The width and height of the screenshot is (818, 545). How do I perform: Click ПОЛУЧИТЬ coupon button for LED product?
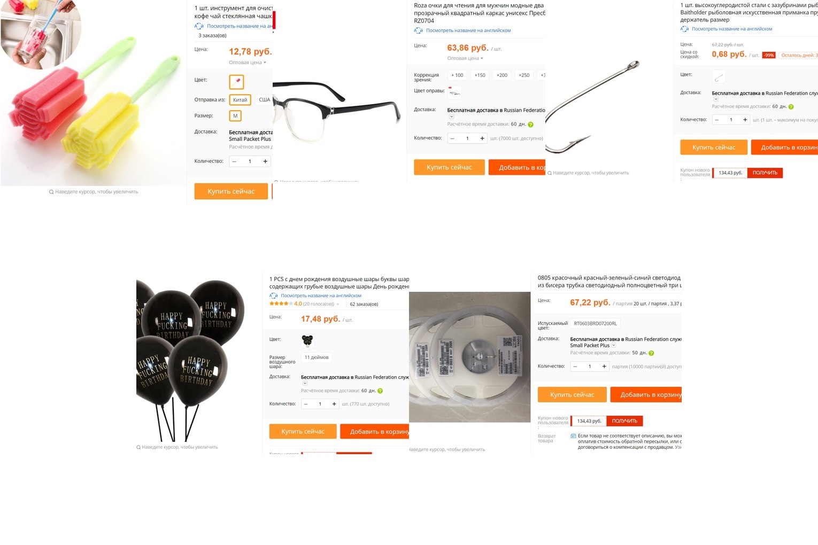tap(624, 421)
